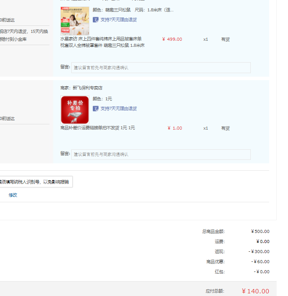Click the 颜色：1元 spec text
Viewport: 288px width, 296px height.
(102, 99)
